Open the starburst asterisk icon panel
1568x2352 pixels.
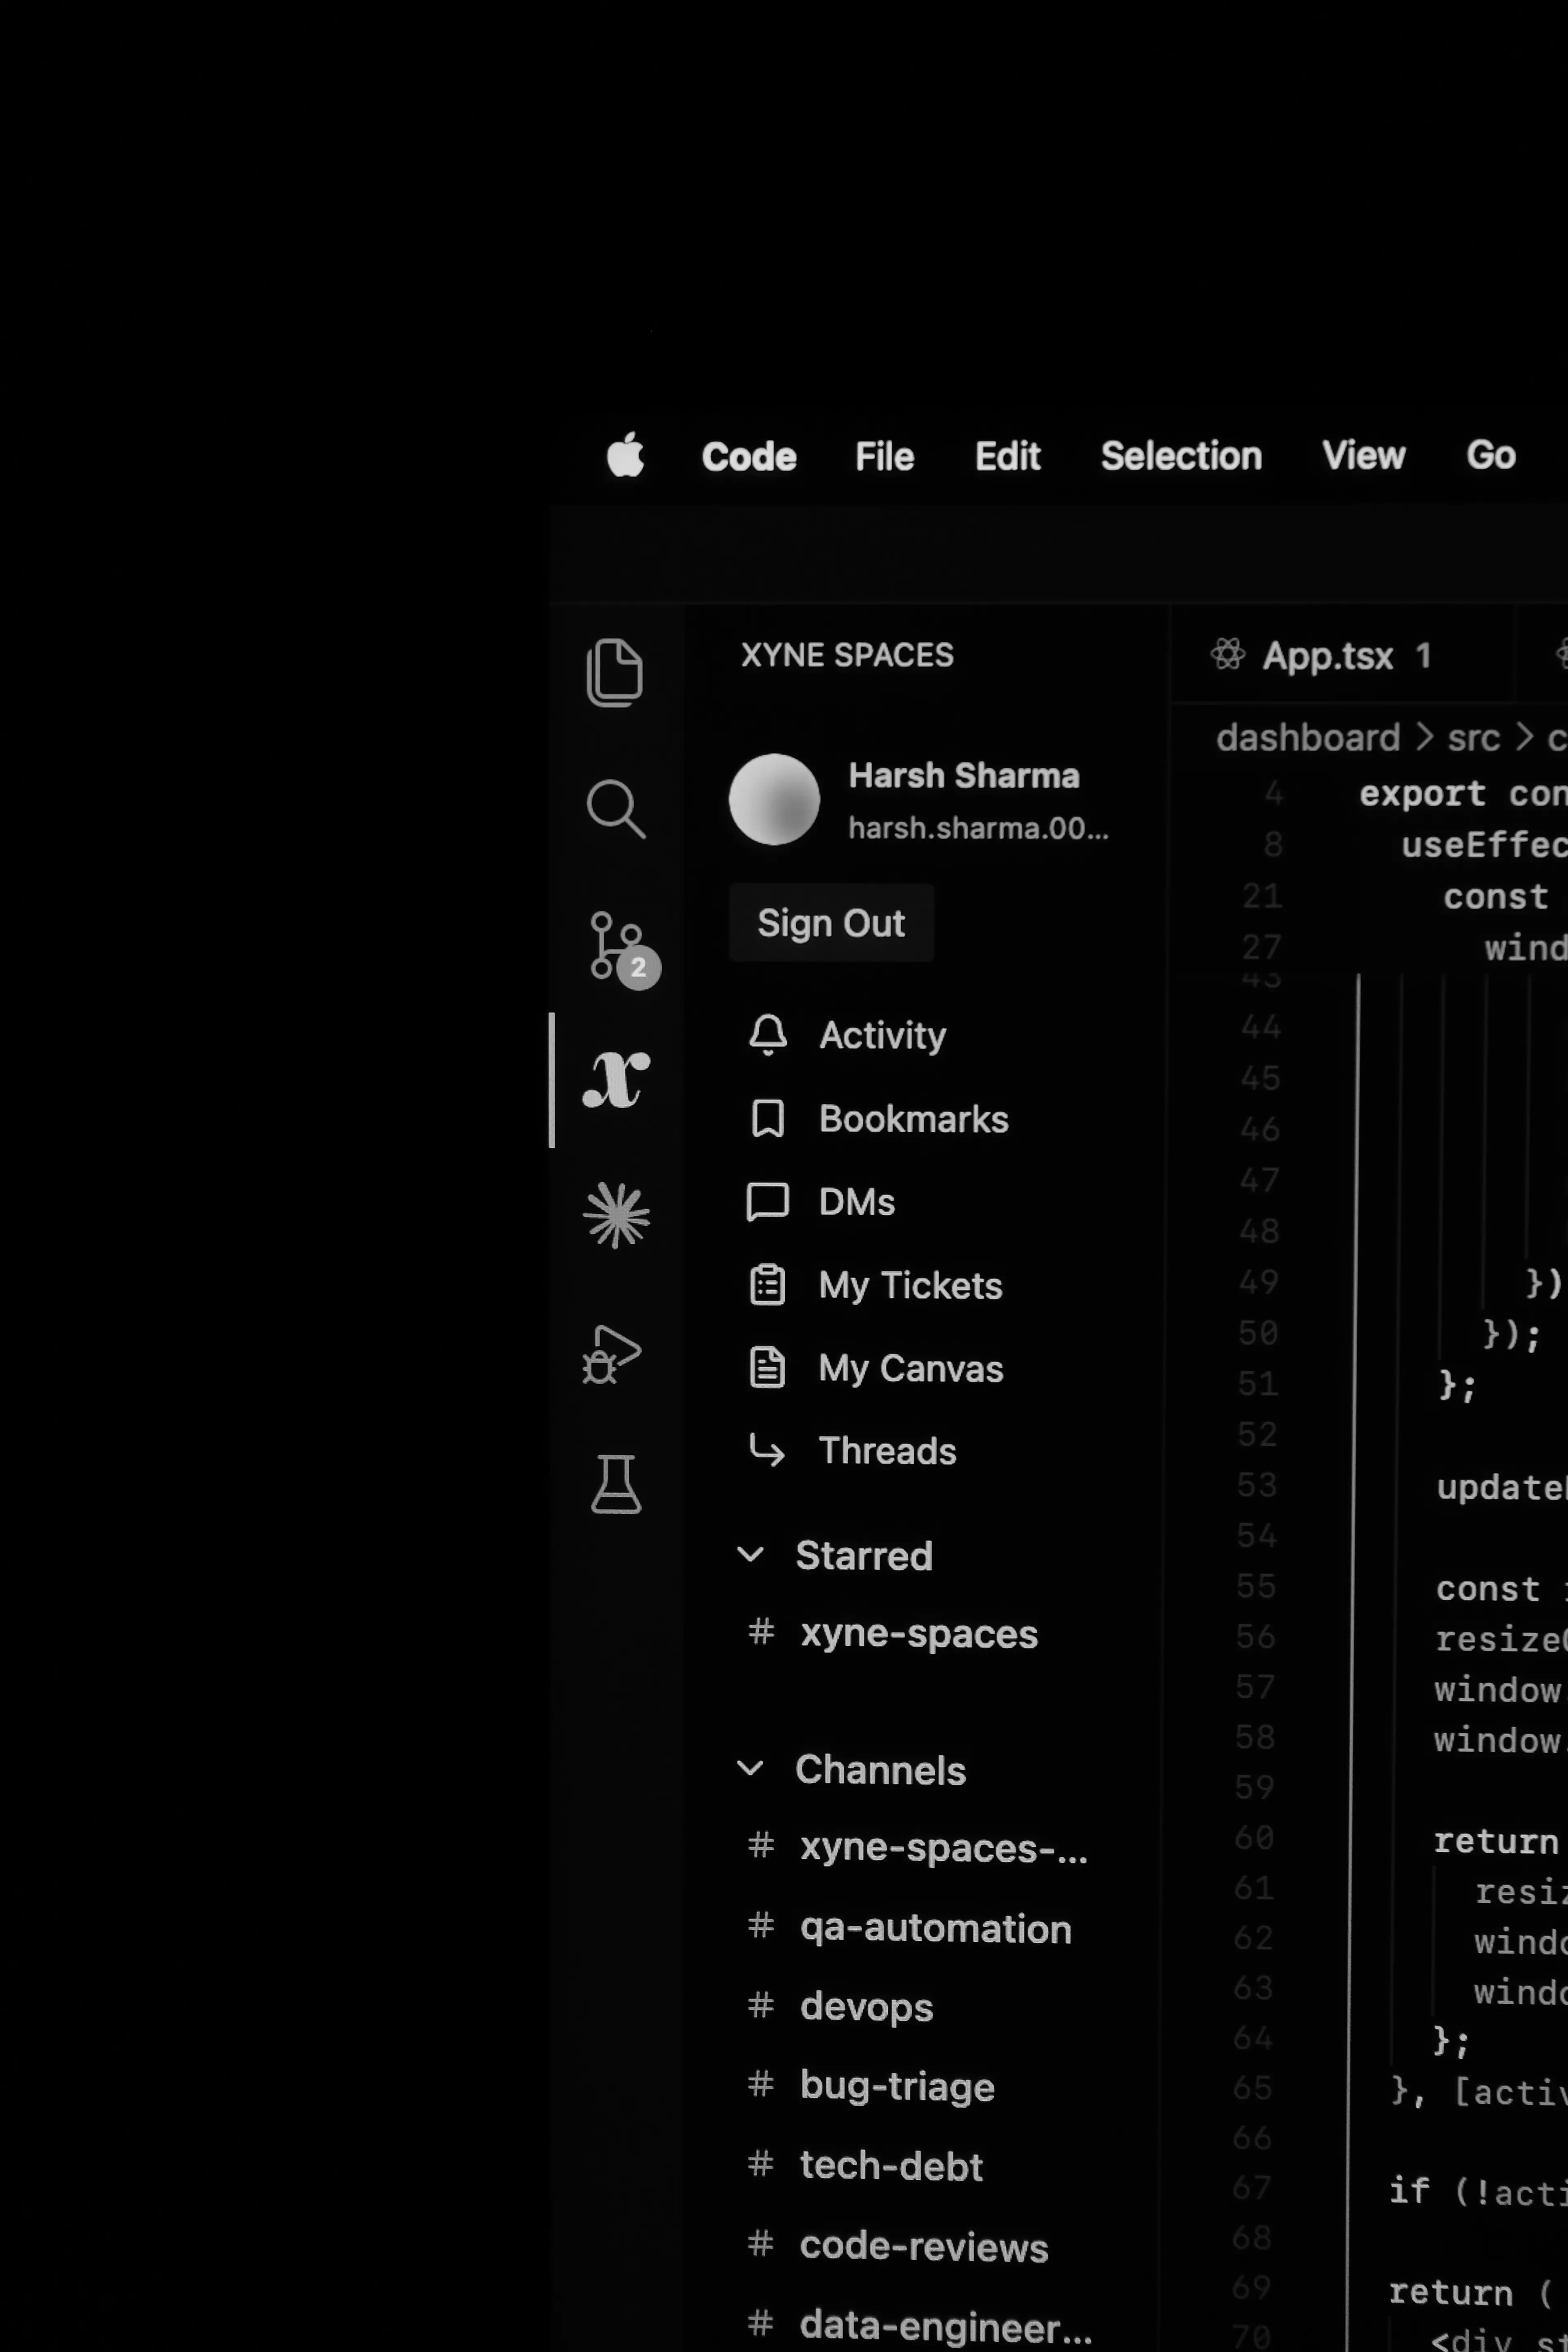tap(616, 1216)
